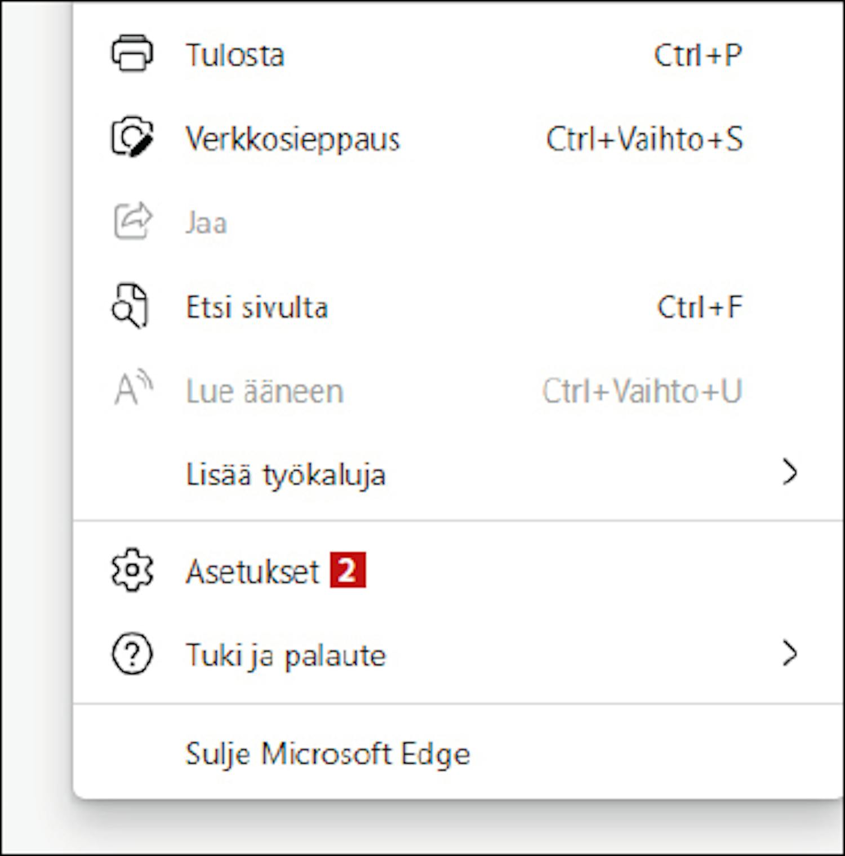The height and width of the screenshot is (856, 845).
Task: Click the printer icon next to Tulosta
Action: 132,54
